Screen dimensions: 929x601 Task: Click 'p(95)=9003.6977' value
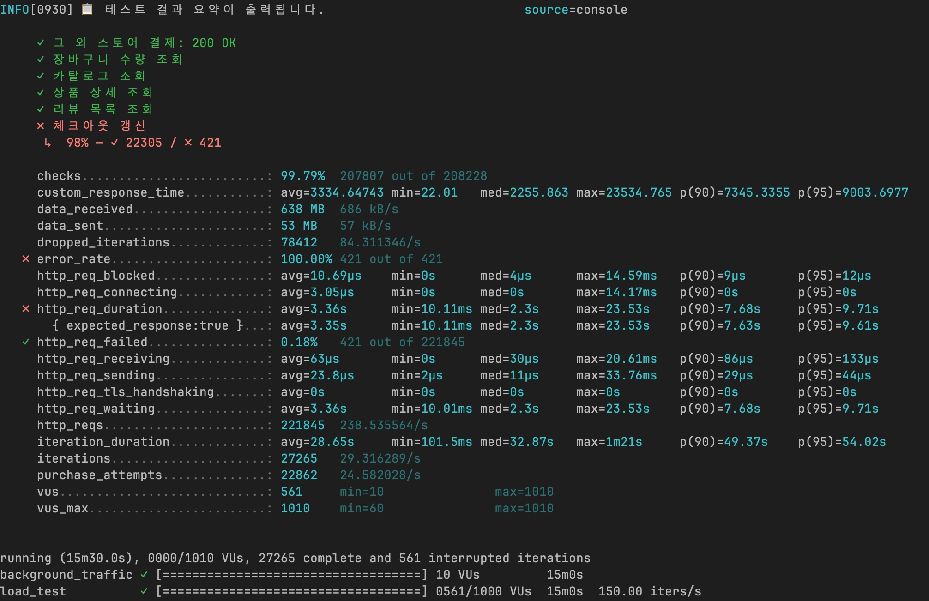tap(853, 192)
